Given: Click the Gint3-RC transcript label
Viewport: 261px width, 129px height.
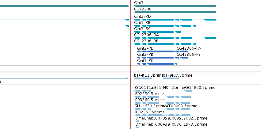Looking at the screenshot, I should 142,29.
